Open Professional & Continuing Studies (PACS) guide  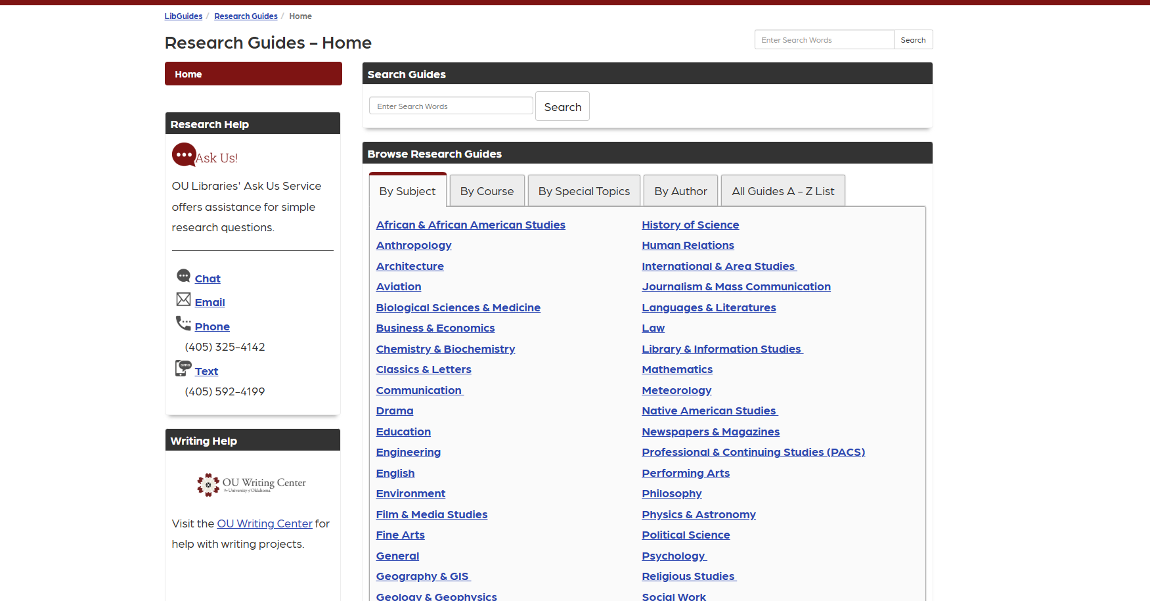(753, 452)
